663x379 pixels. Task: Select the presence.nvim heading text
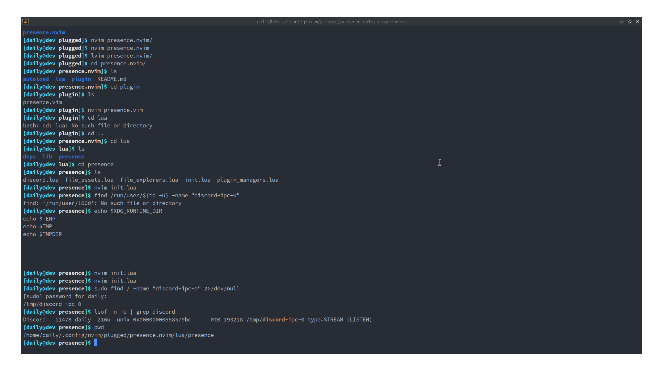(44, 32)
